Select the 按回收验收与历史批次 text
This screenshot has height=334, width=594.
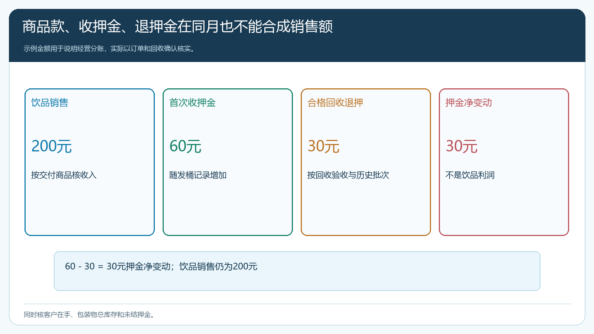(348, 175)
